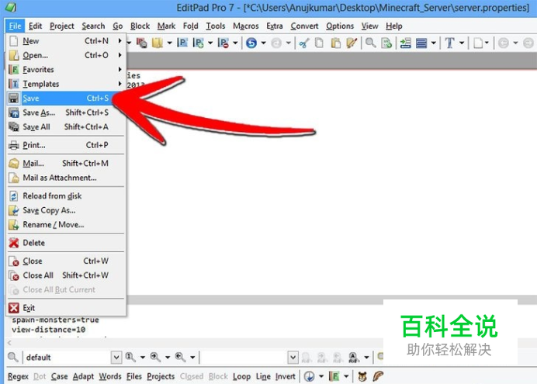
Task: Expand the Open... submenu arrow
Action: 120,55
